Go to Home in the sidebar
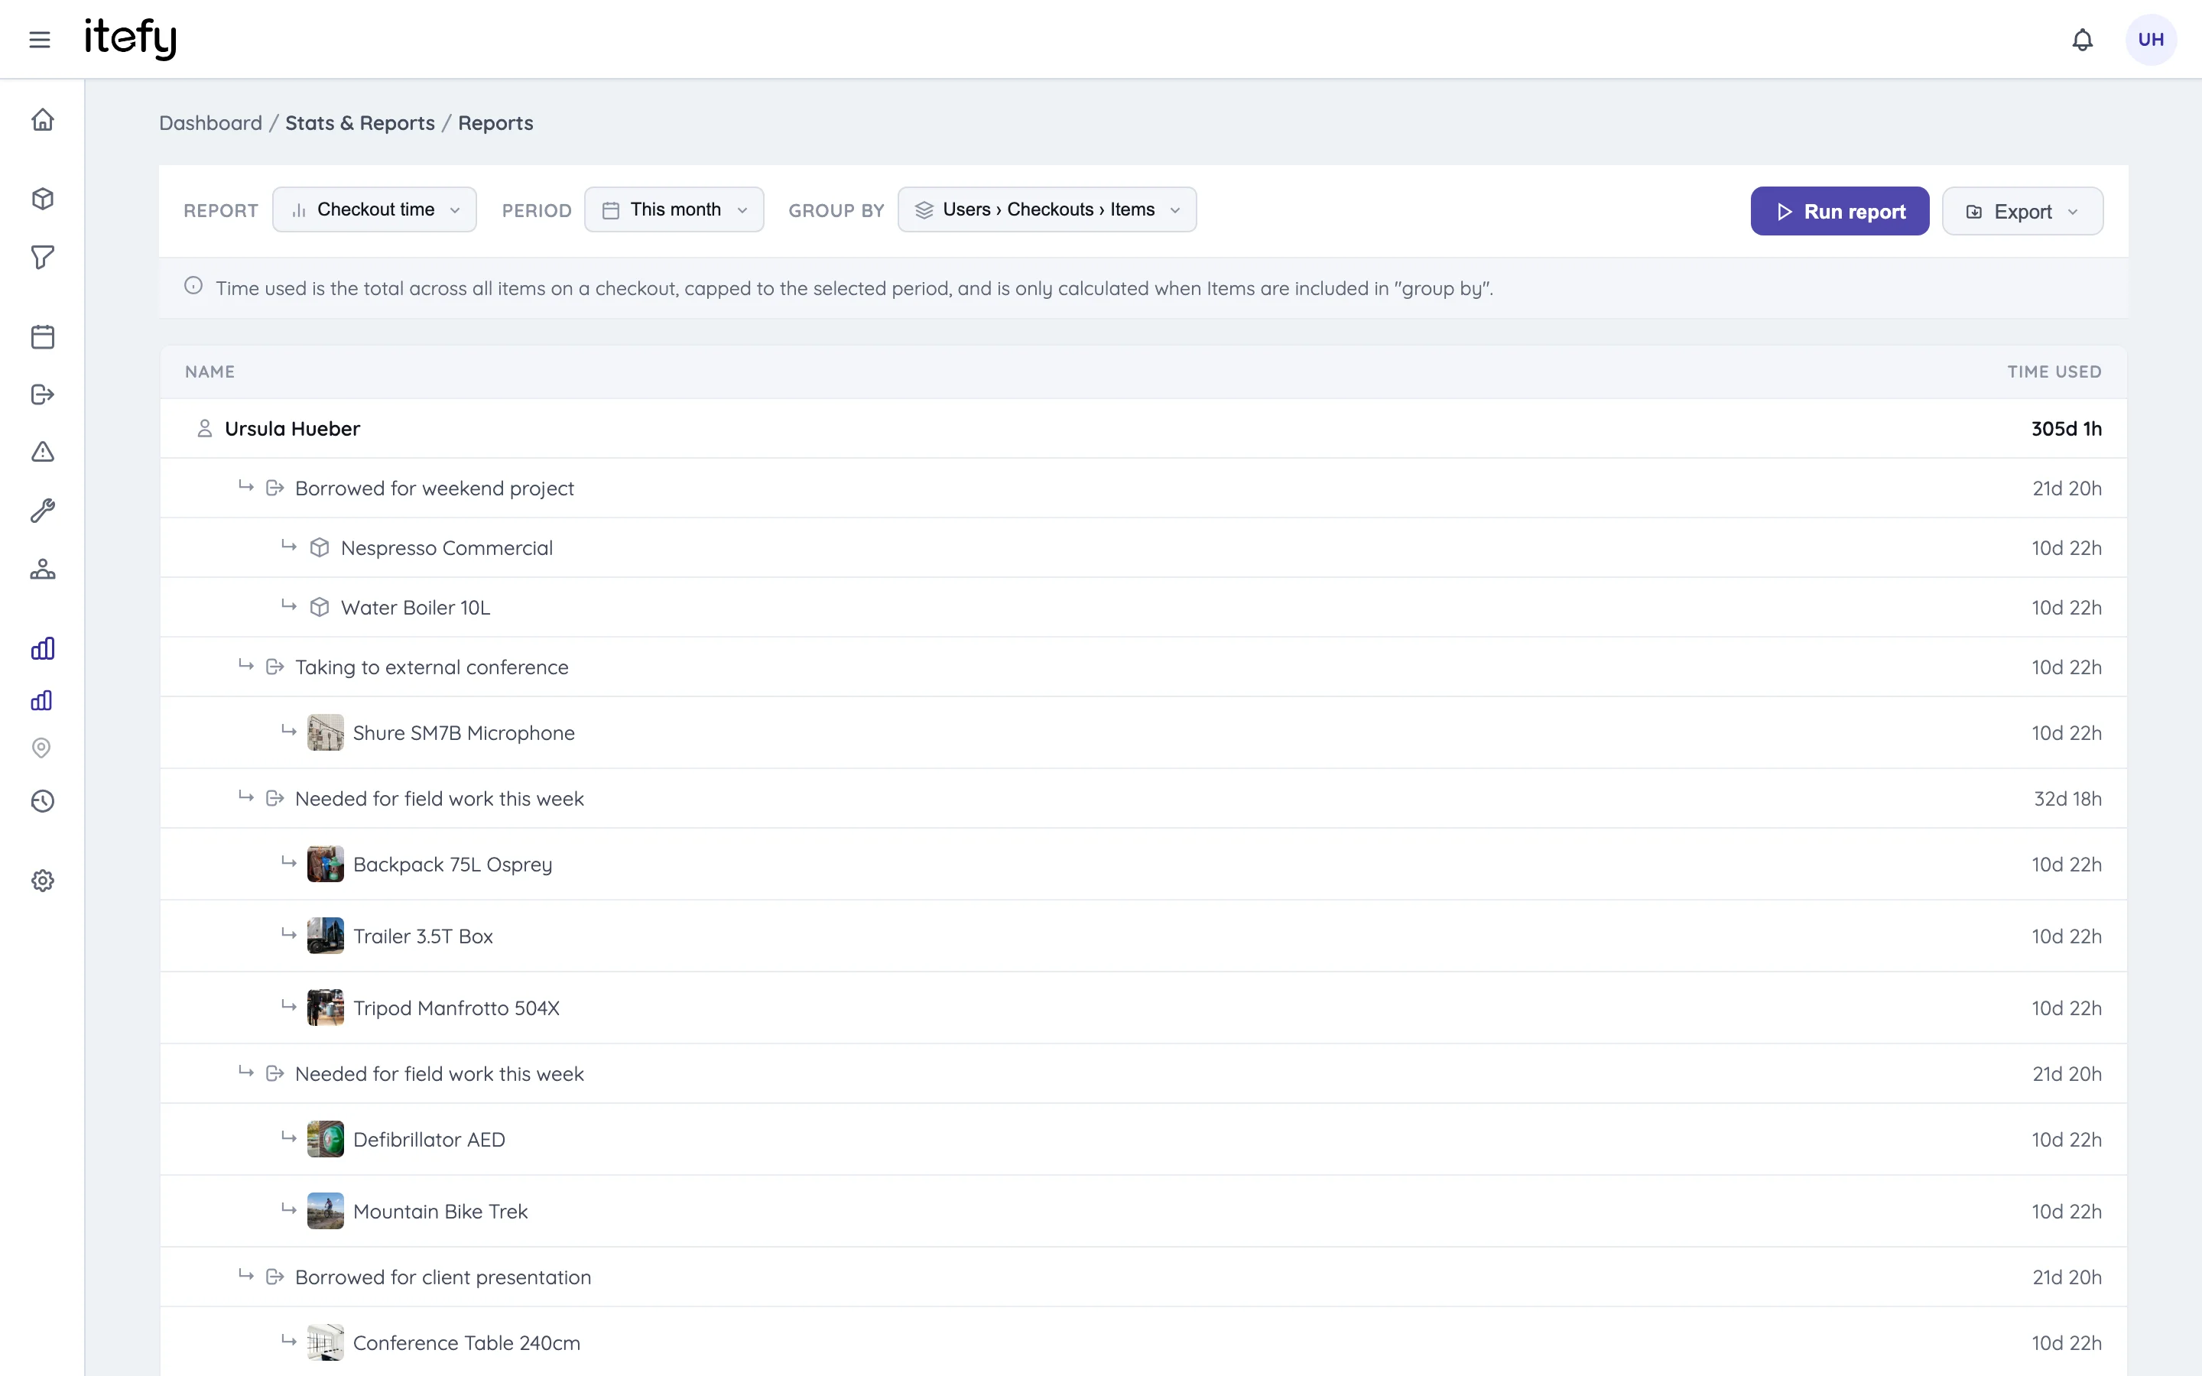Viewport: 2202px width, 1376px height. click(43, 119)
